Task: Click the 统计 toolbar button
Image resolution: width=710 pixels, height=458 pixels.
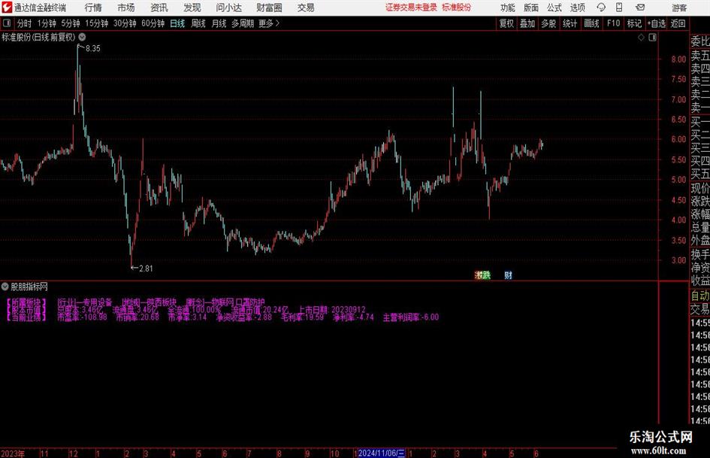Action: [x=570, y=23]
